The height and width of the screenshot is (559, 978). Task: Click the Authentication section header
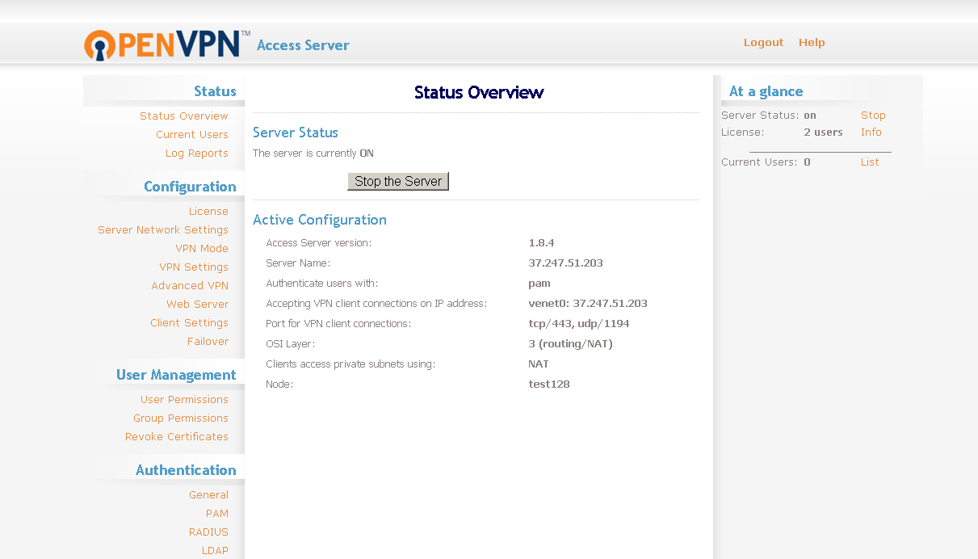(186, 470)
